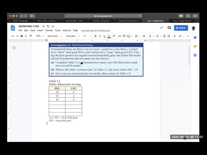Click the blue Share button
This screenshot has height=155, width=207.
click(181, 28)
